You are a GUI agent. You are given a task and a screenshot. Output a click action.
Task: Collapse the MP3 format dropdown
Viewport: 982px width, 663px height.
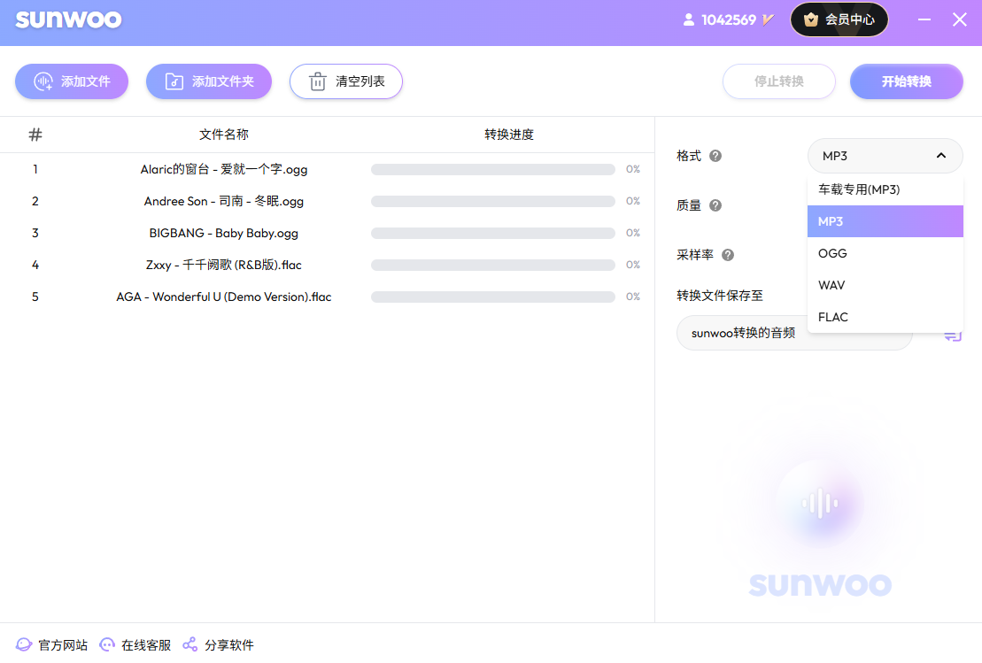885,156
